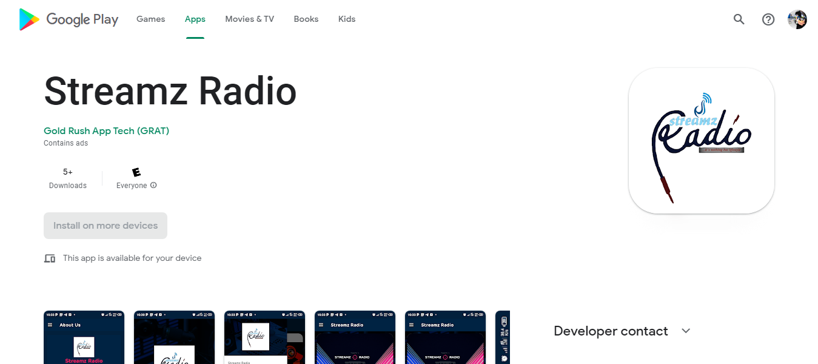Image resolution: width=818 pixels, height=364 pixels.
Task: Go to the Movies & TV tab
Action: (249, 19)
